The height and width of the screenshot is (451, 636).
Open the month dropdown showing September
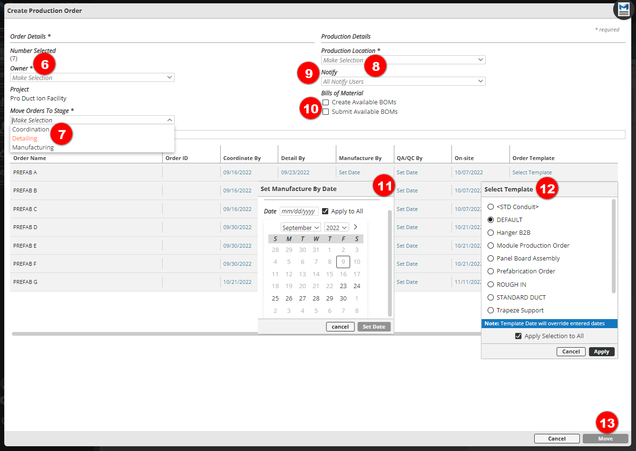301,228
